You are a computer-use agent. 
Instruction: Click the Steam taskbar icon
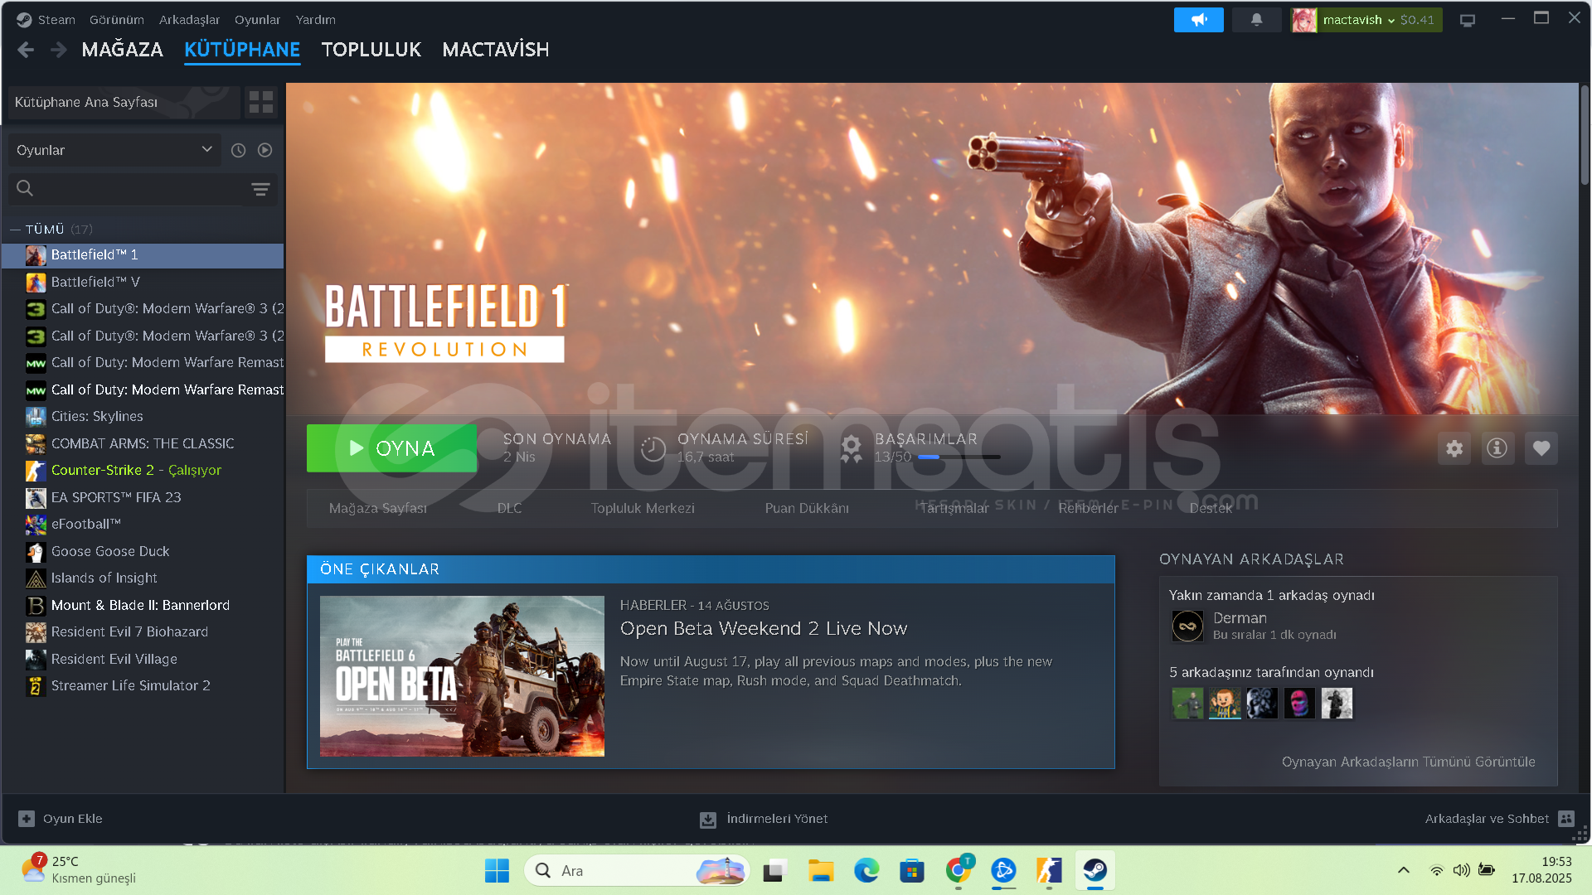(1095, 870)
